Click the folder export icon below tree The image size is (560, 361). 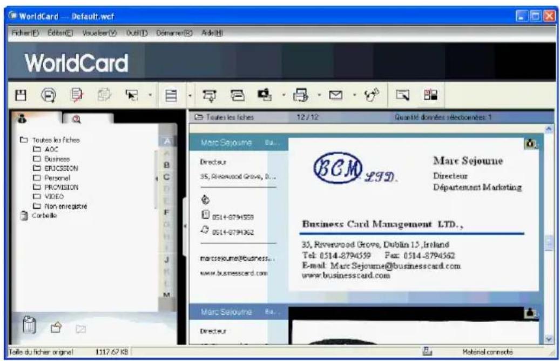[56, 327]
